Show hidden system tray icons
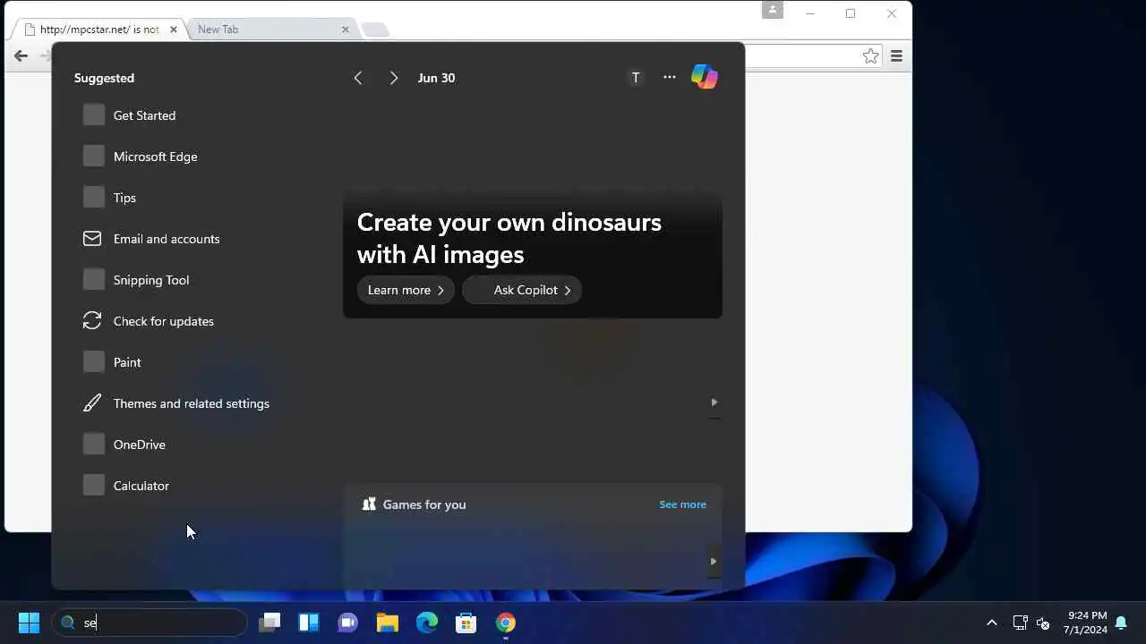 point(991,623)
